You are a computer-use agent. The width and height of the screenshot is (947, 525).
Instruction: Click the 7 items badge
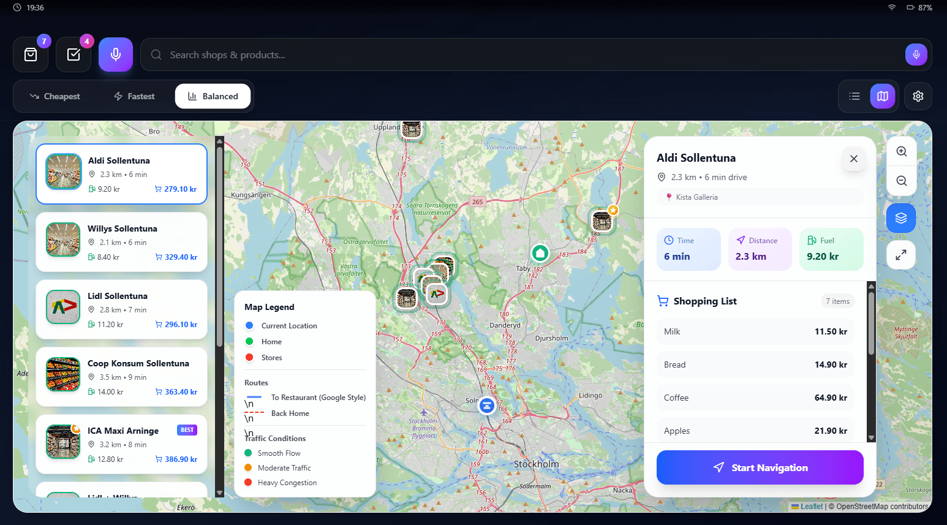pos(837,301)
